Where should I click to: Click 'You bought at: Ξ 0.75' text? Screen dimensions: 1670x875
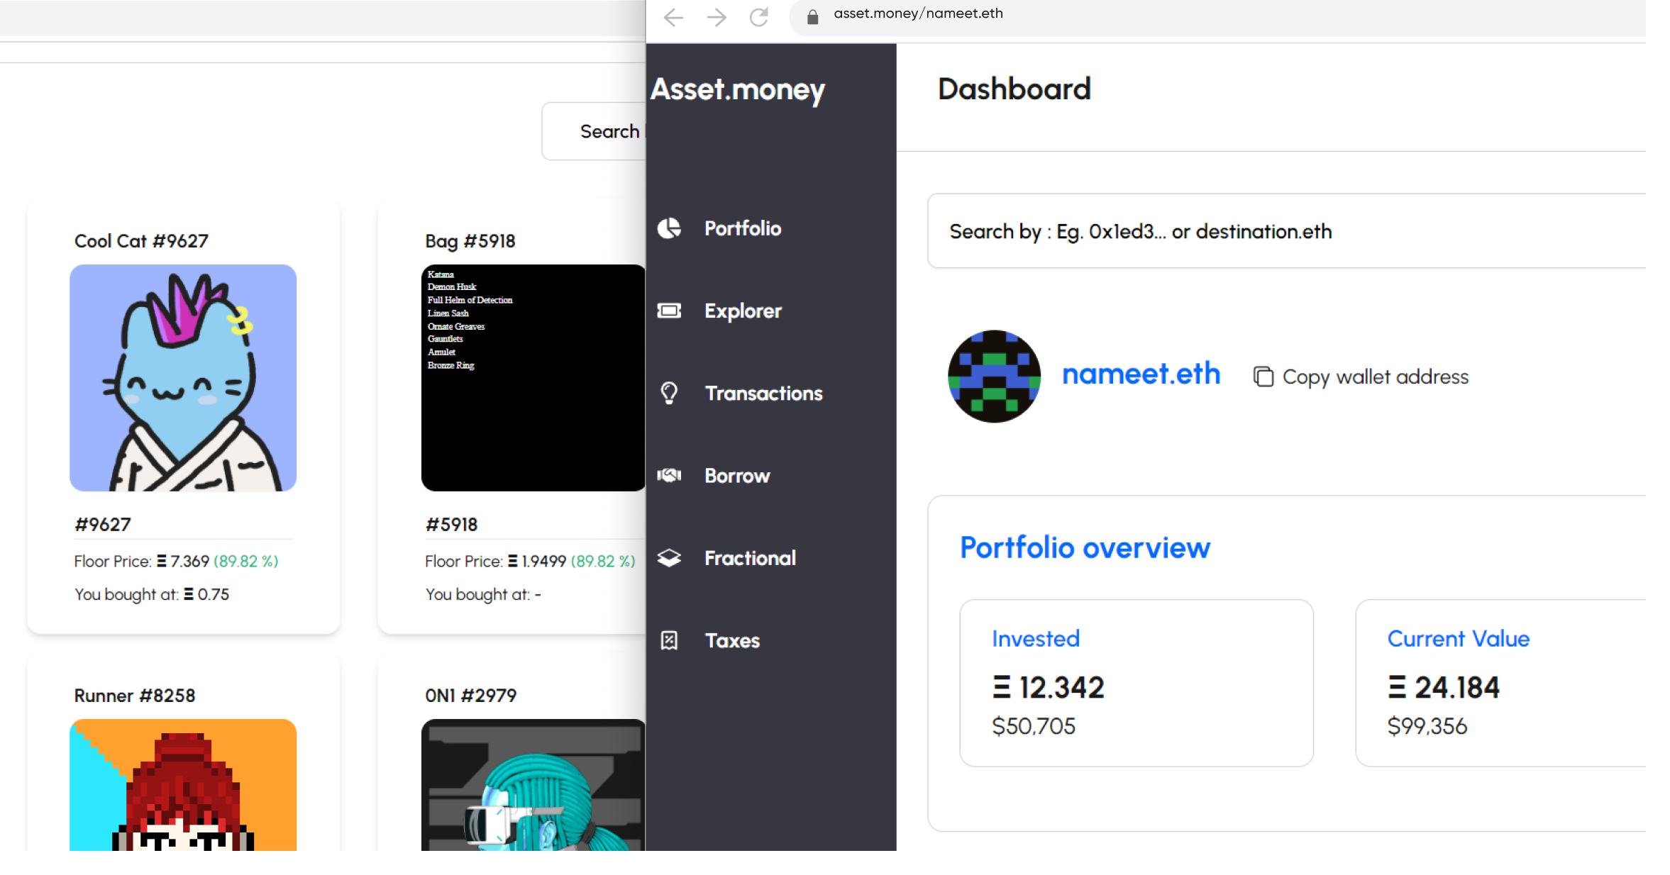(x=152, y=594)
